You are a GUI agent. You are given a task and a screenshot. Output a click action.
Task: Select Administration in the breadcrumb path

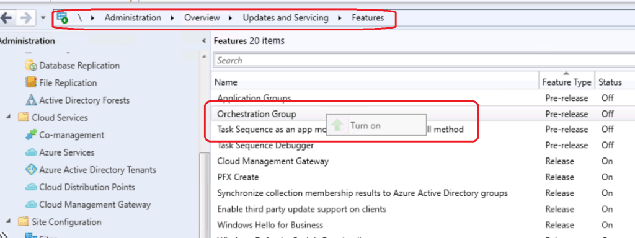click(x=133, y=18)
